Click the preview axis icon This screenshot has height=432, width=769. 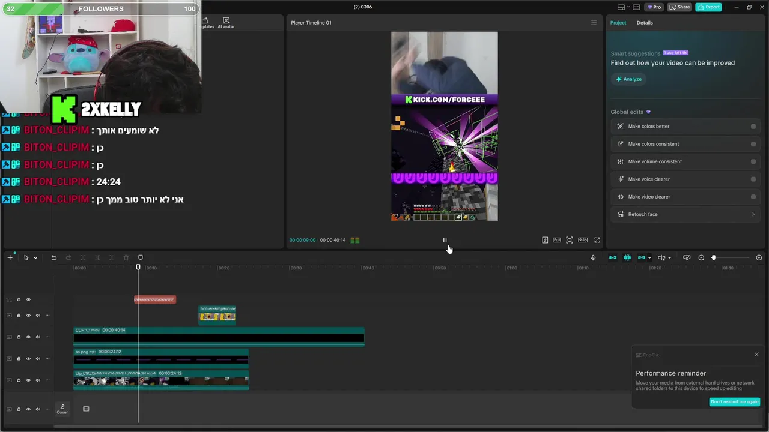[x=661, y=257]
